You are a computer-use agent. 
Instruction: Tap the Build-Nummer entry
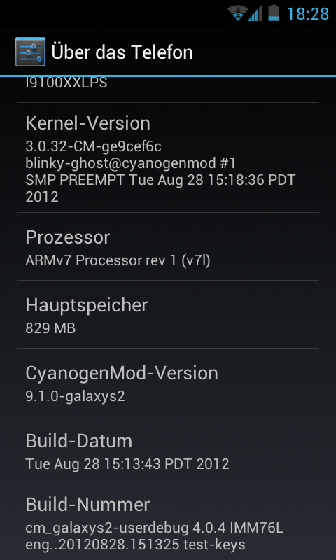click(168, 522)
